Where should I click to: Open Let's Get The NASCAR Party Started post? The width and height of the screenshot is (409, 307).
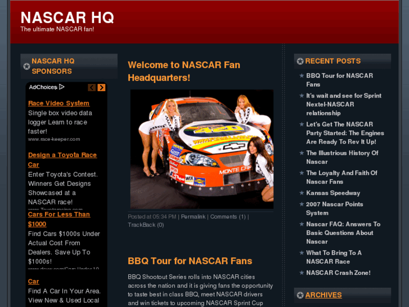[x=345, y=133]
